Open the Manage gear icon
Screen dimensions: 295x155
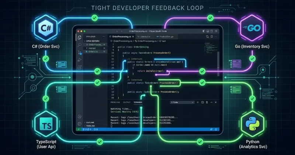pos(80,124)
